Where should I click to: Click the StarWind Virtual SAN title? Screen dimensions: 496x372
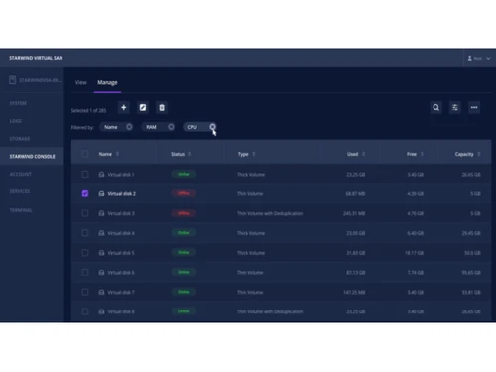36,58
